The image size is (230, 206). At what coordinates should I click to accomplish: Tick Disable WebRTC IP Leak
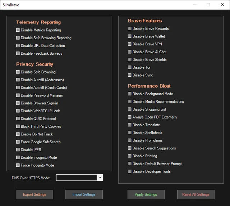[18, 111]
